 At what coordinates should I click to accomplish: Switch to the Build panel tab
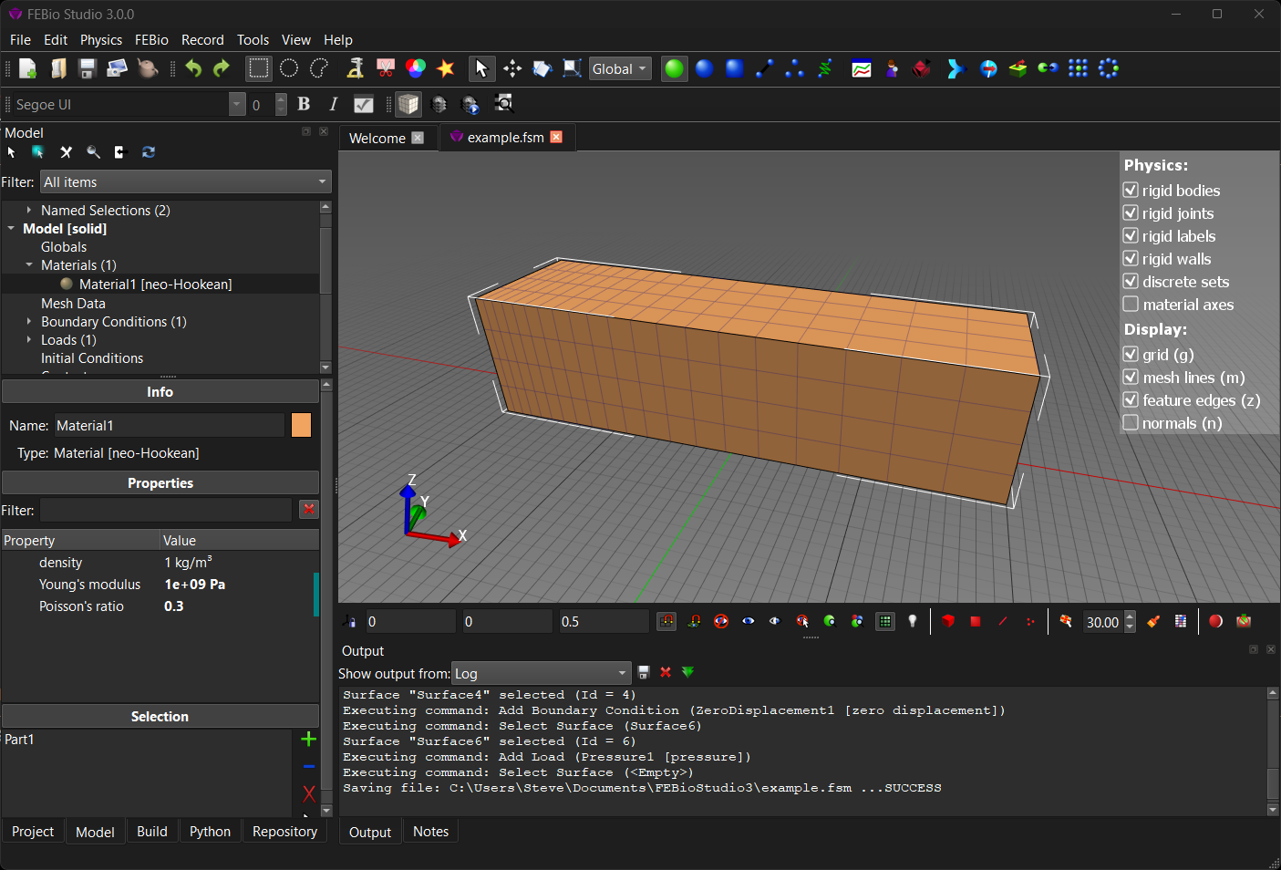pos(152,832)
